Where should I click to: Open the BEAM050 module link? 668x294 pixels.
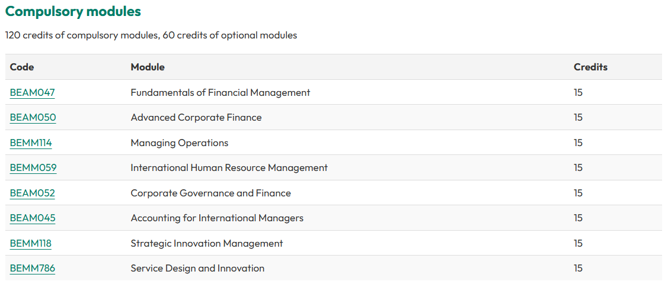click(33, 117)
